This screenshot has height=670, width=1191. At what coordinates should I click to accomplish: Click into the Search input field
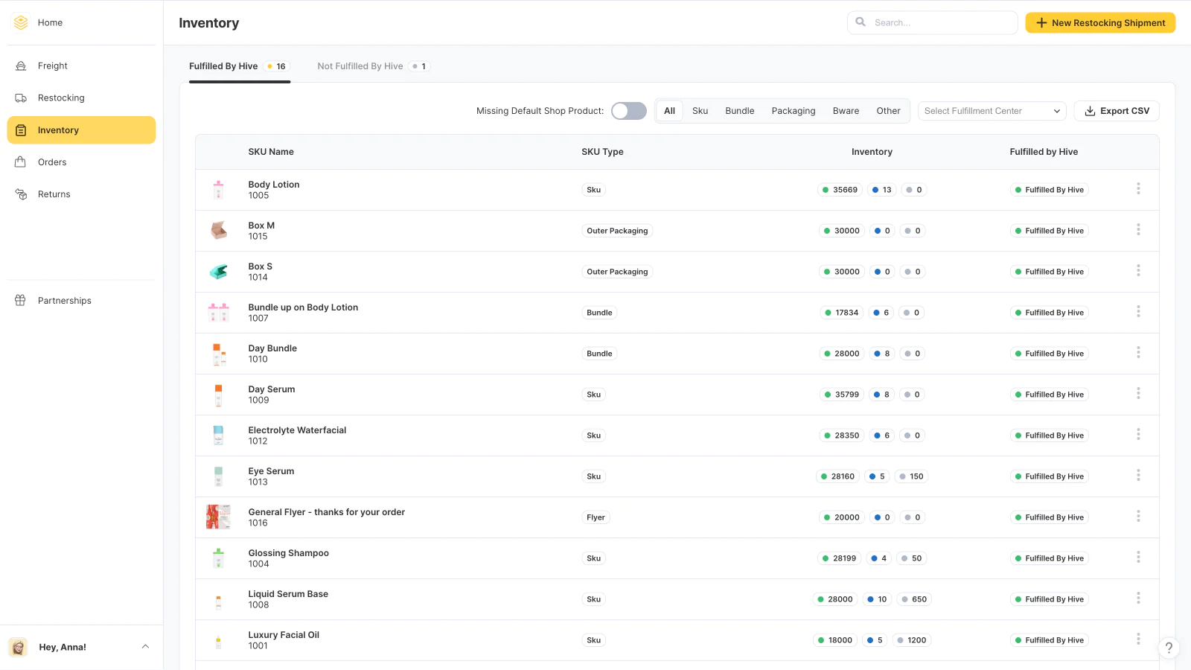(941, 23)
